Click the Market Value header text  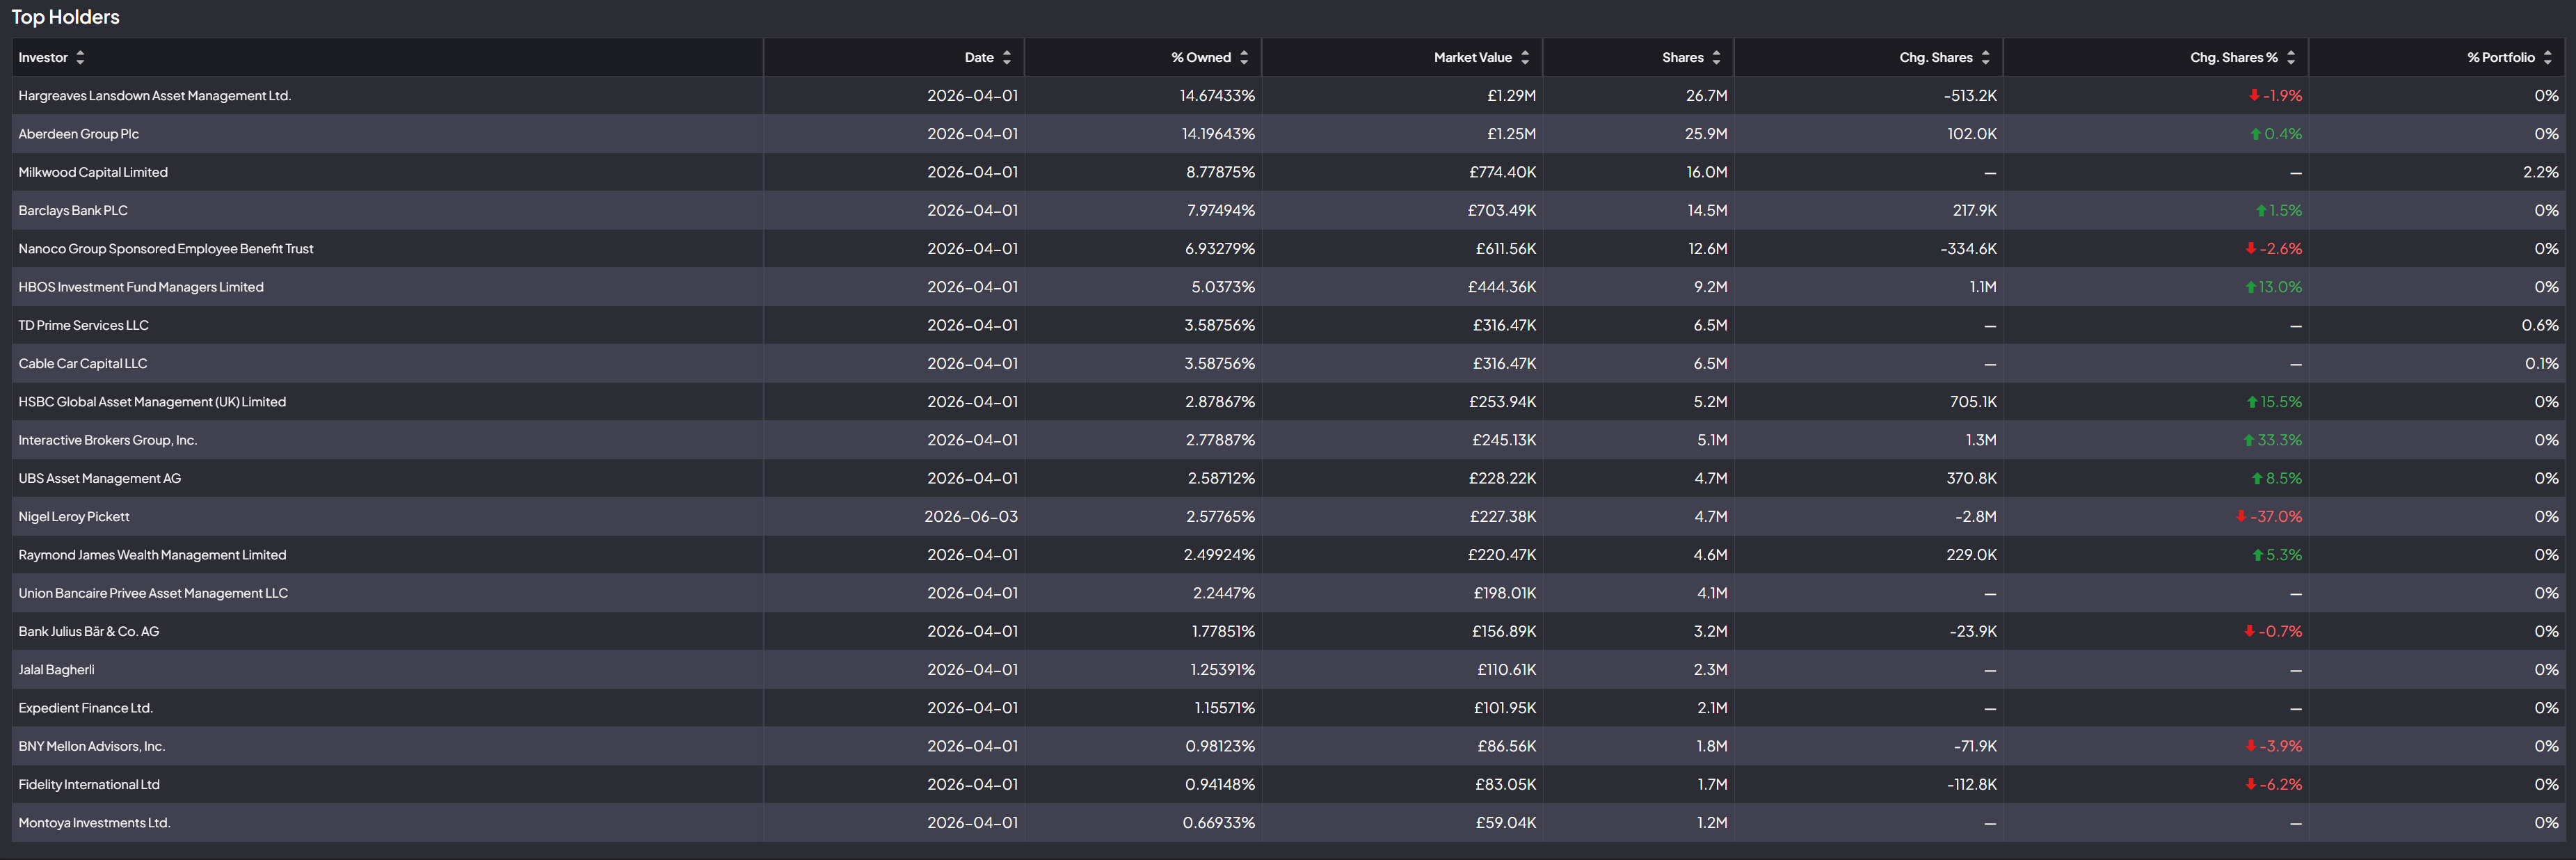(1473, 58)
